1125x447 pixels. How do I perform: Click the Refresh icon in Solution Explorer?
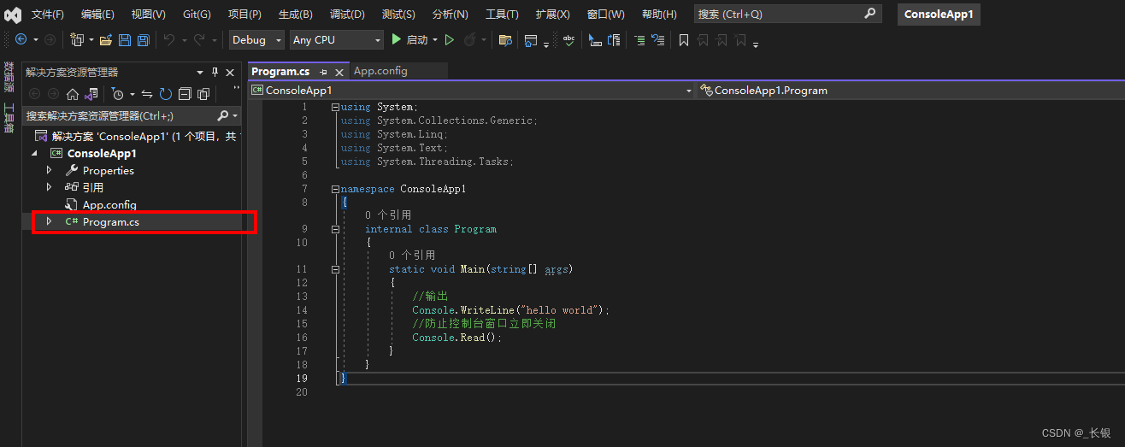pyautogui.click(x=165, y=94)
